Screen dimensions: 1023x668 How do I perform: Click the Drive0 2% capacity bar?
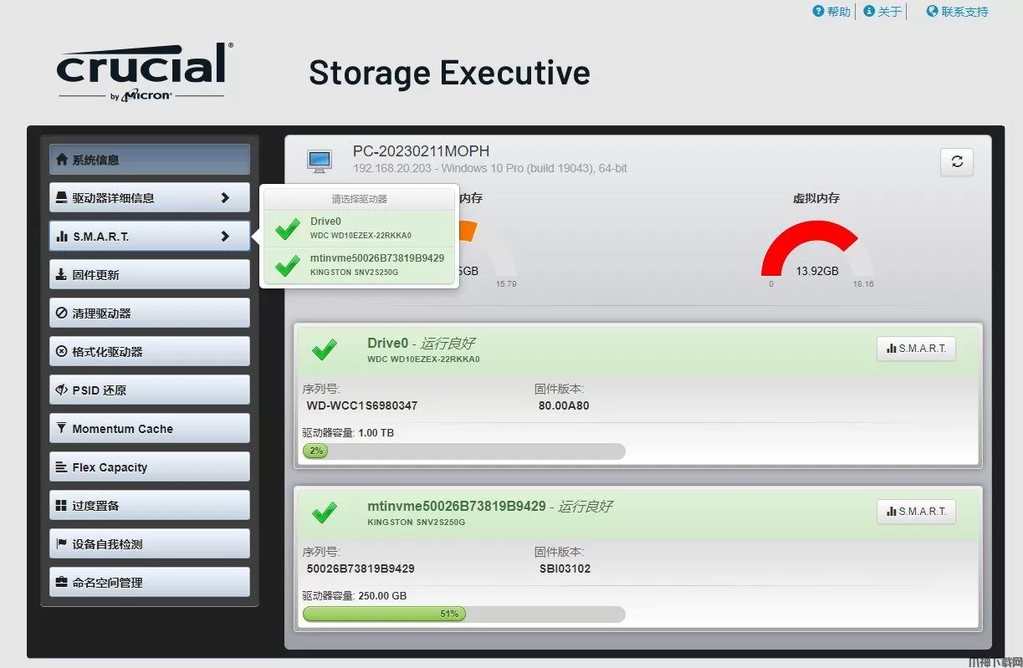coord(463,451)
